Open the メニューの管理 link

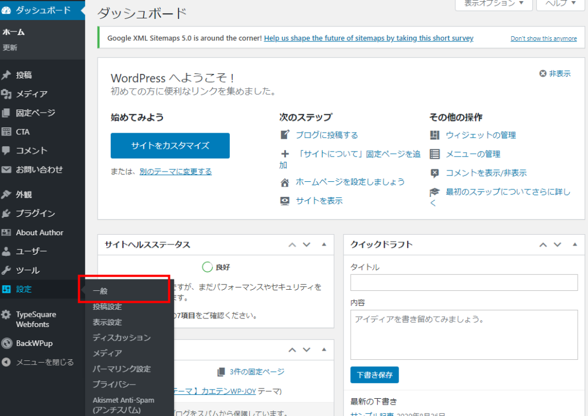pyautogui.click(x=473, y=154)
